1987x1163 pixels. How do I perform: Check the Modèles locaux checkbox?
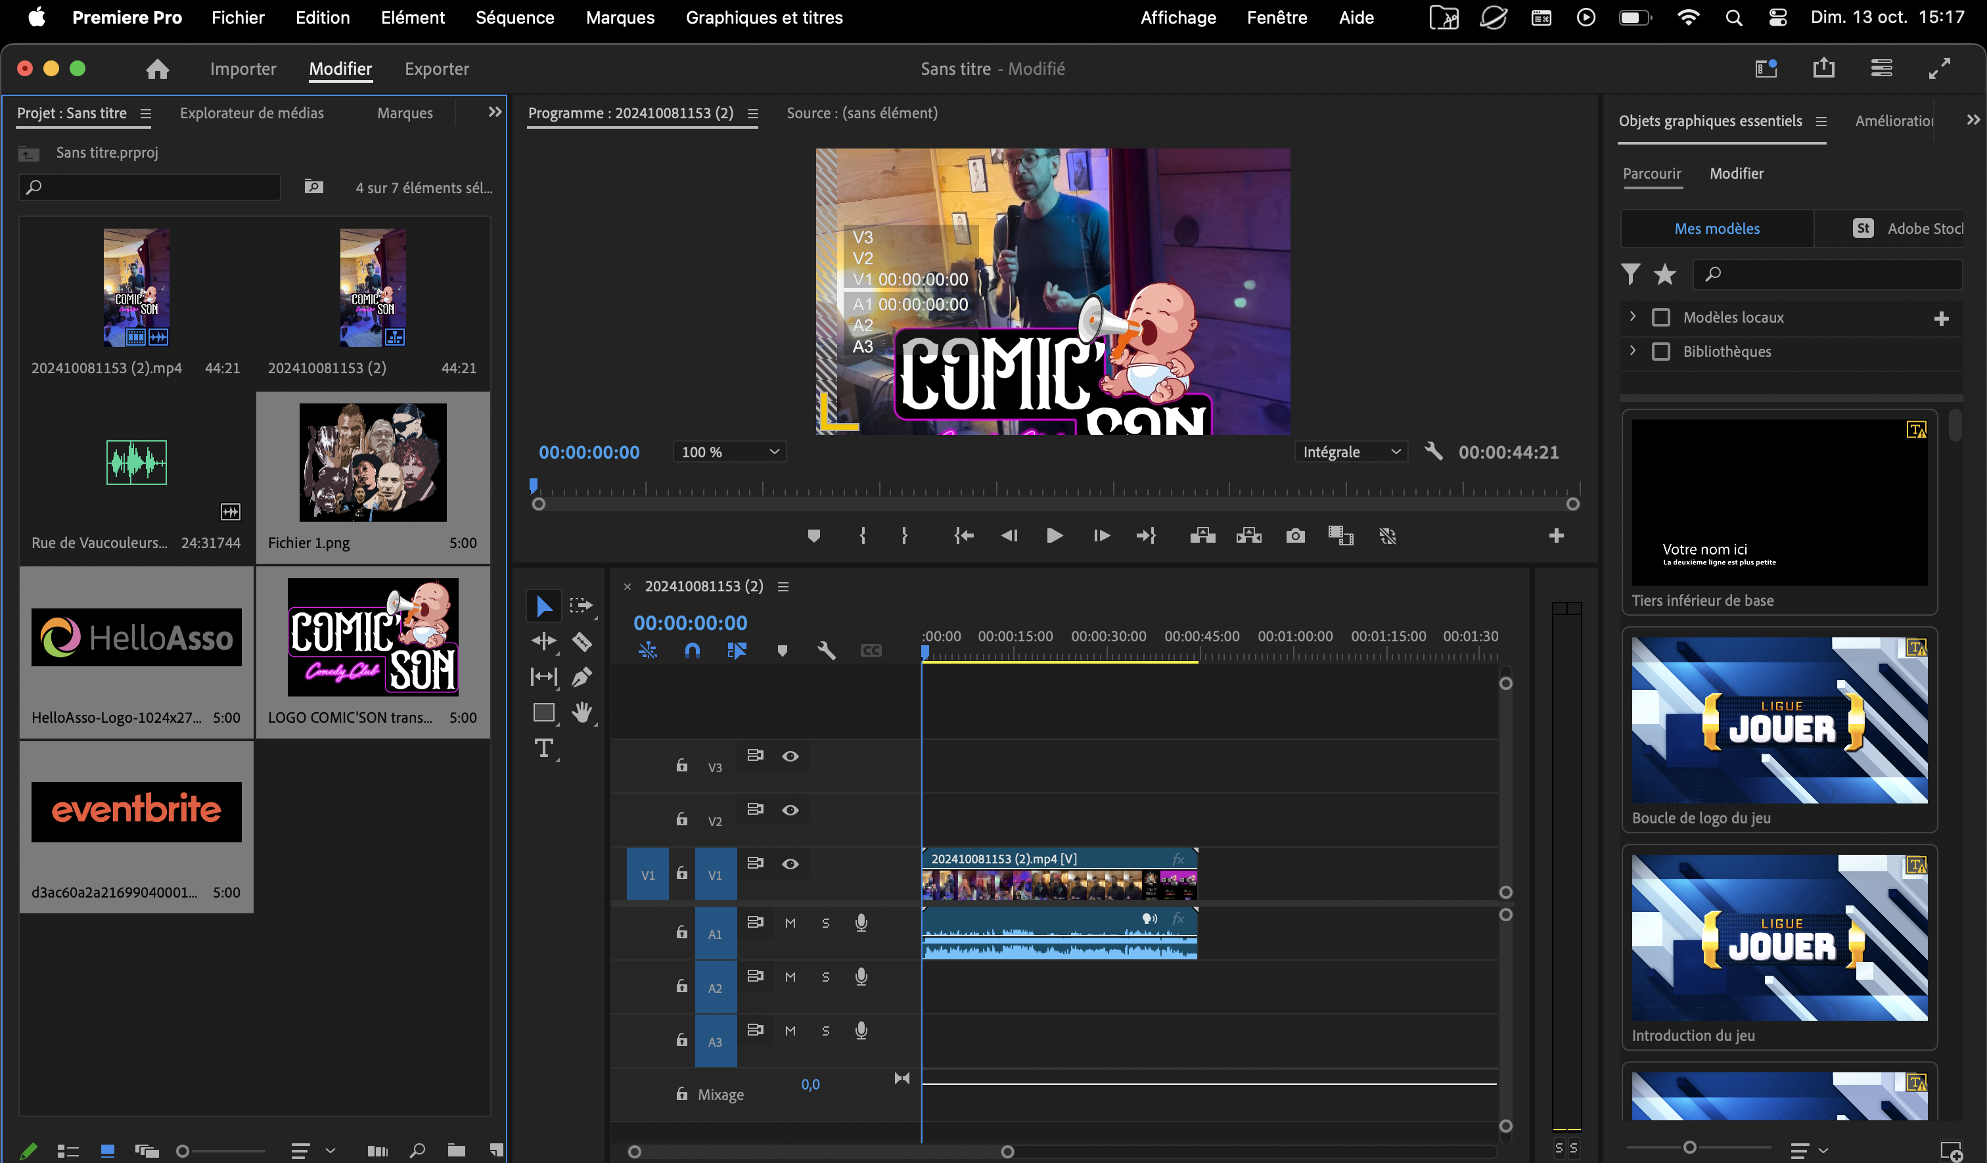click(x=1660, y=317)
